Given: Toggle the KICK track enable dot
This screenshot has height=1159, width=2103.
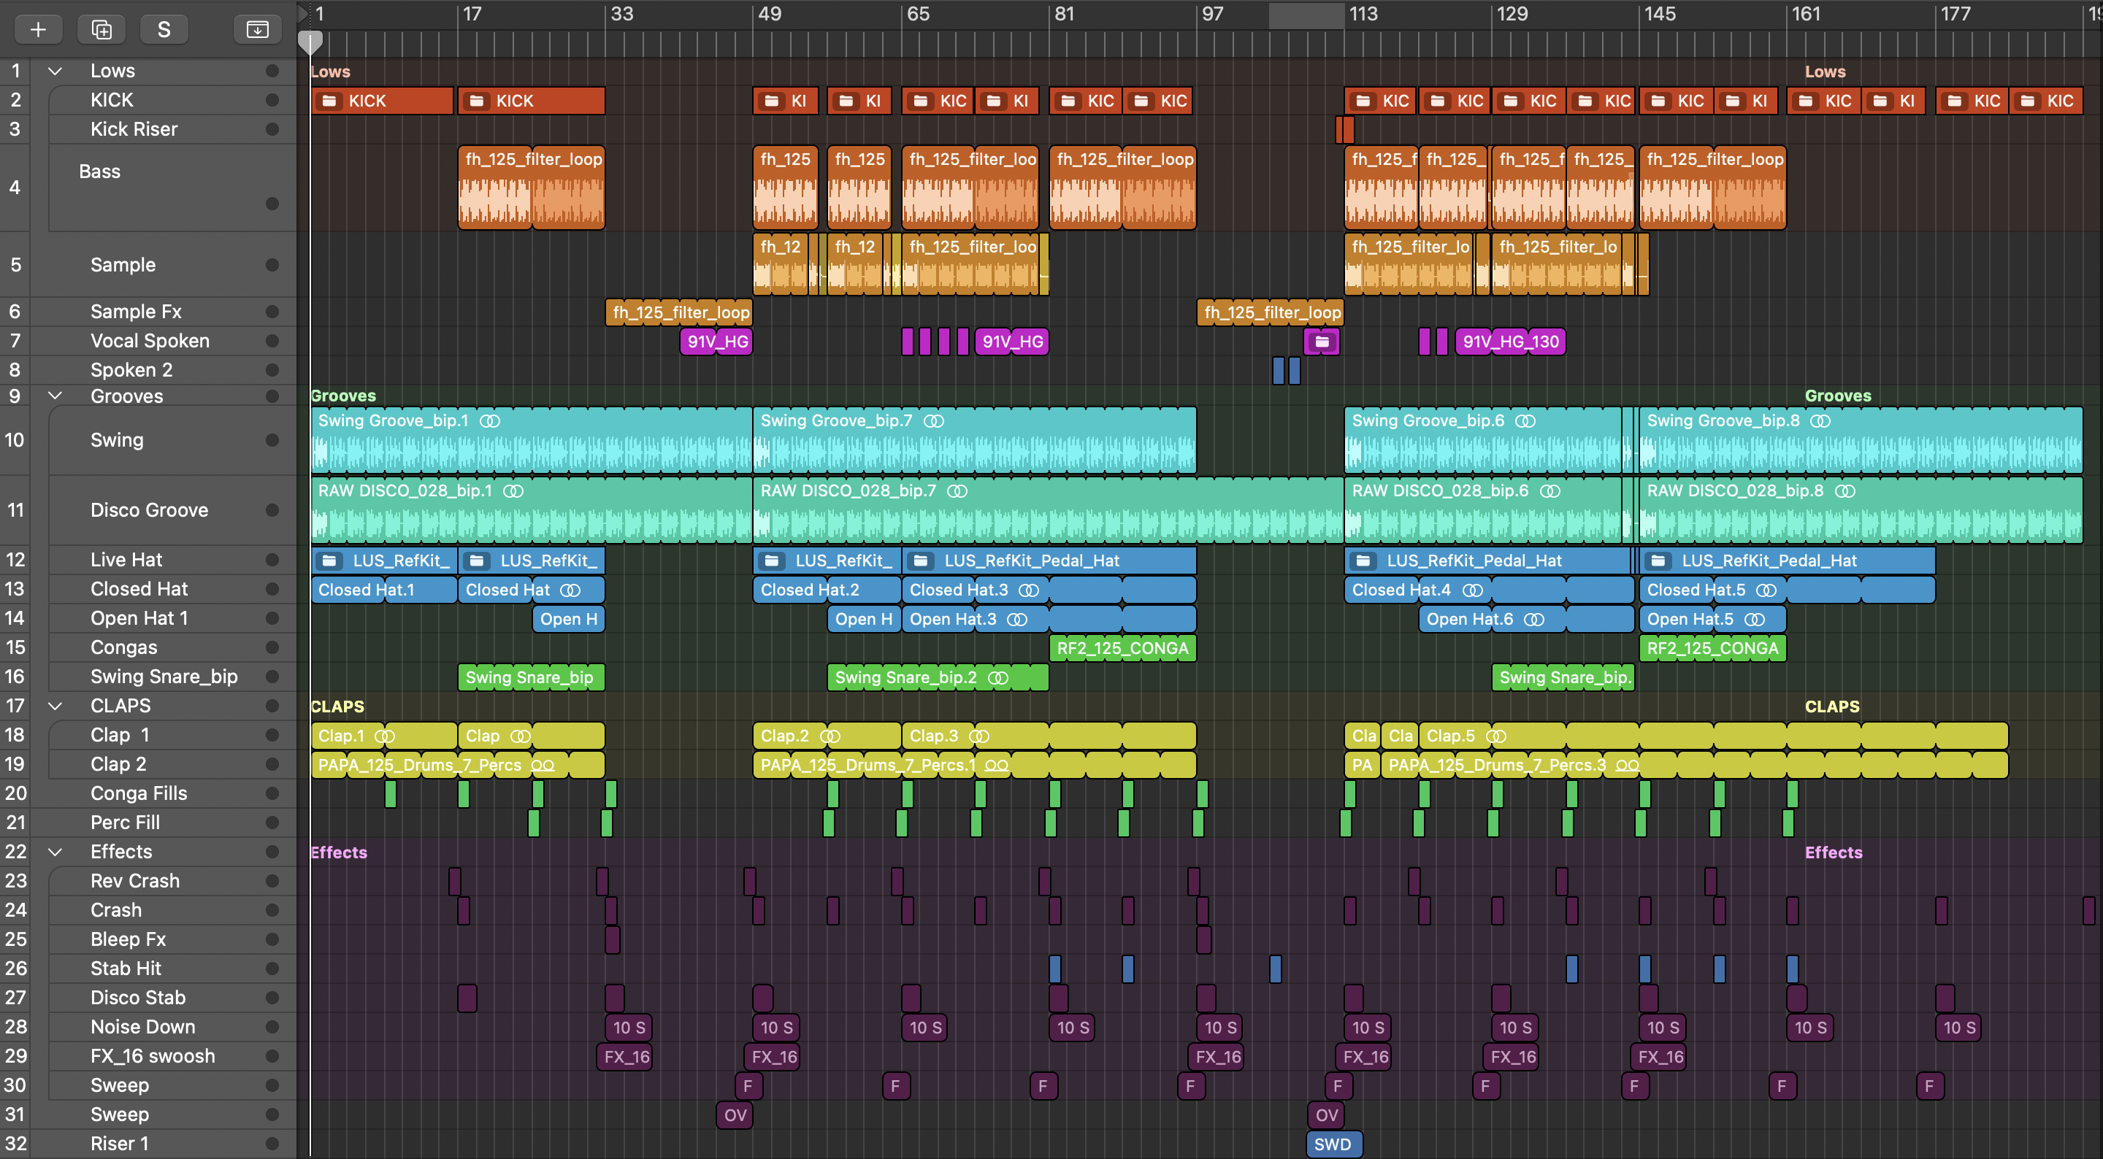Looking at the screenshot, I should click(x=272, y=101).
